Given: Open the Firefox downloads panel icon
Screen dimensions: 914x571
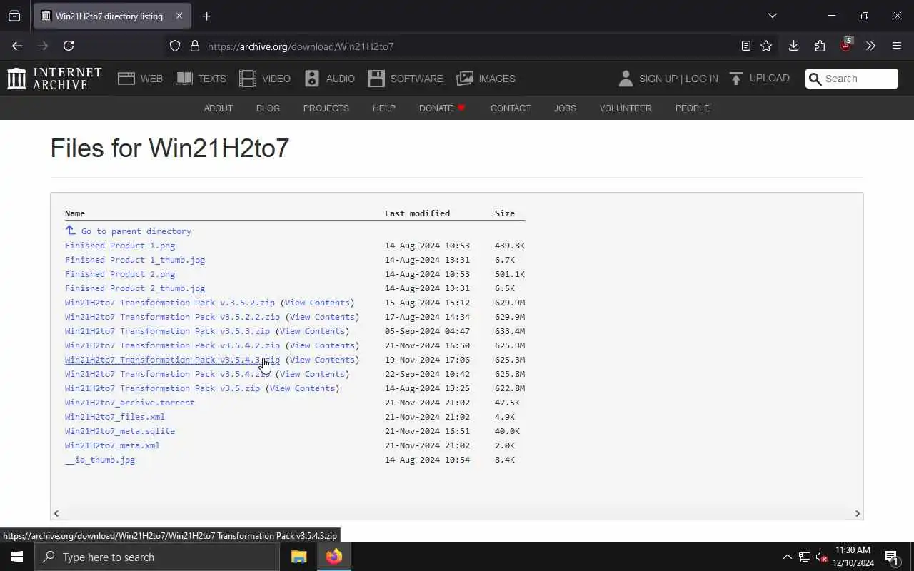Looking at the screenshot, I should coord(793,46).
